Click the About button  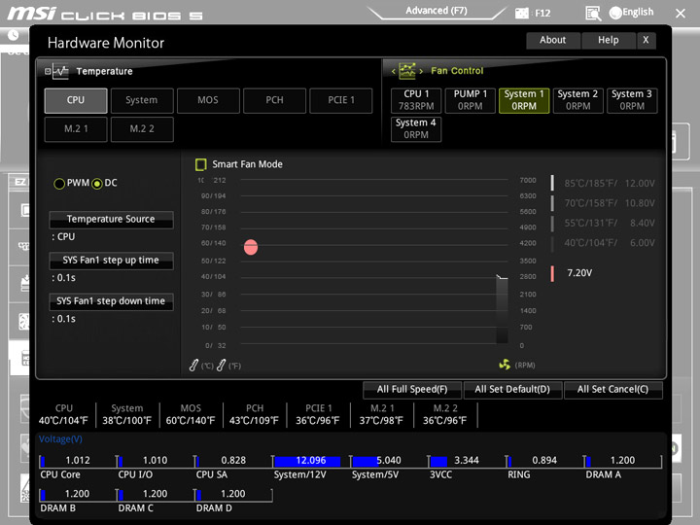tap(553, 40)
